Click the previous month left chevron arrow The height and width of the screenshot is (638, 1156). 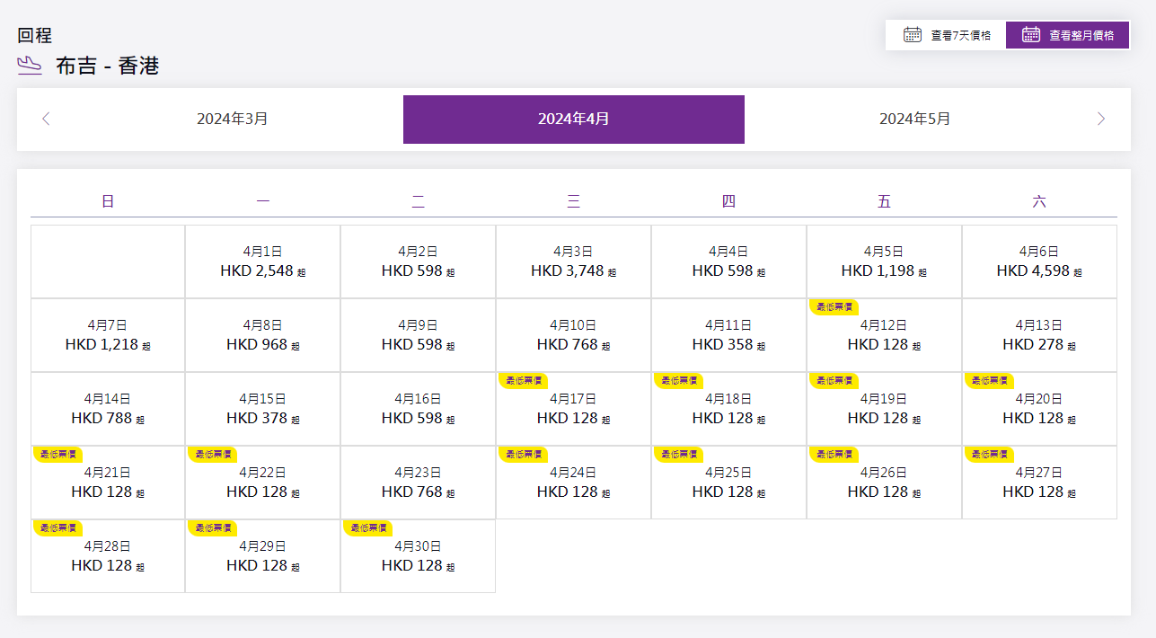click(x=46, y=119)
